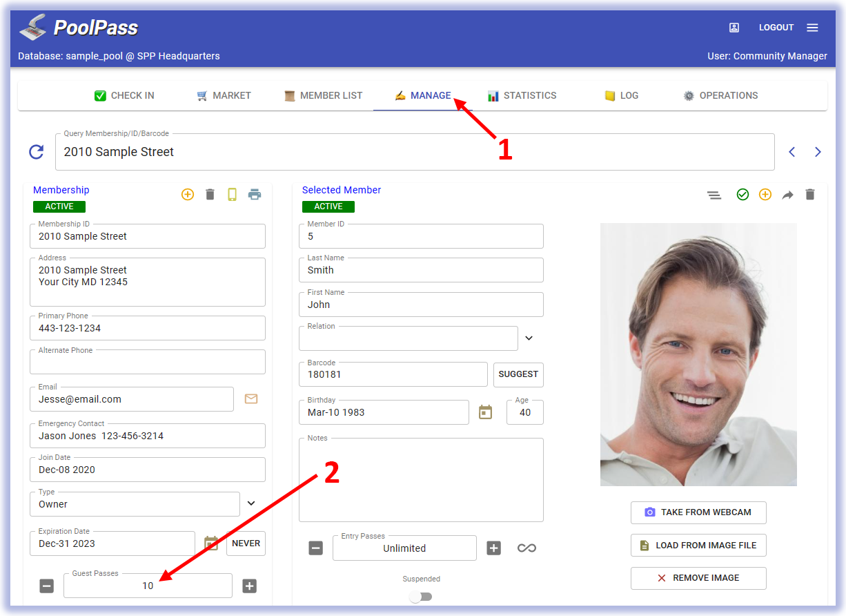
Task: Open Birthday calendar picker
Action: tap(486, 412)
